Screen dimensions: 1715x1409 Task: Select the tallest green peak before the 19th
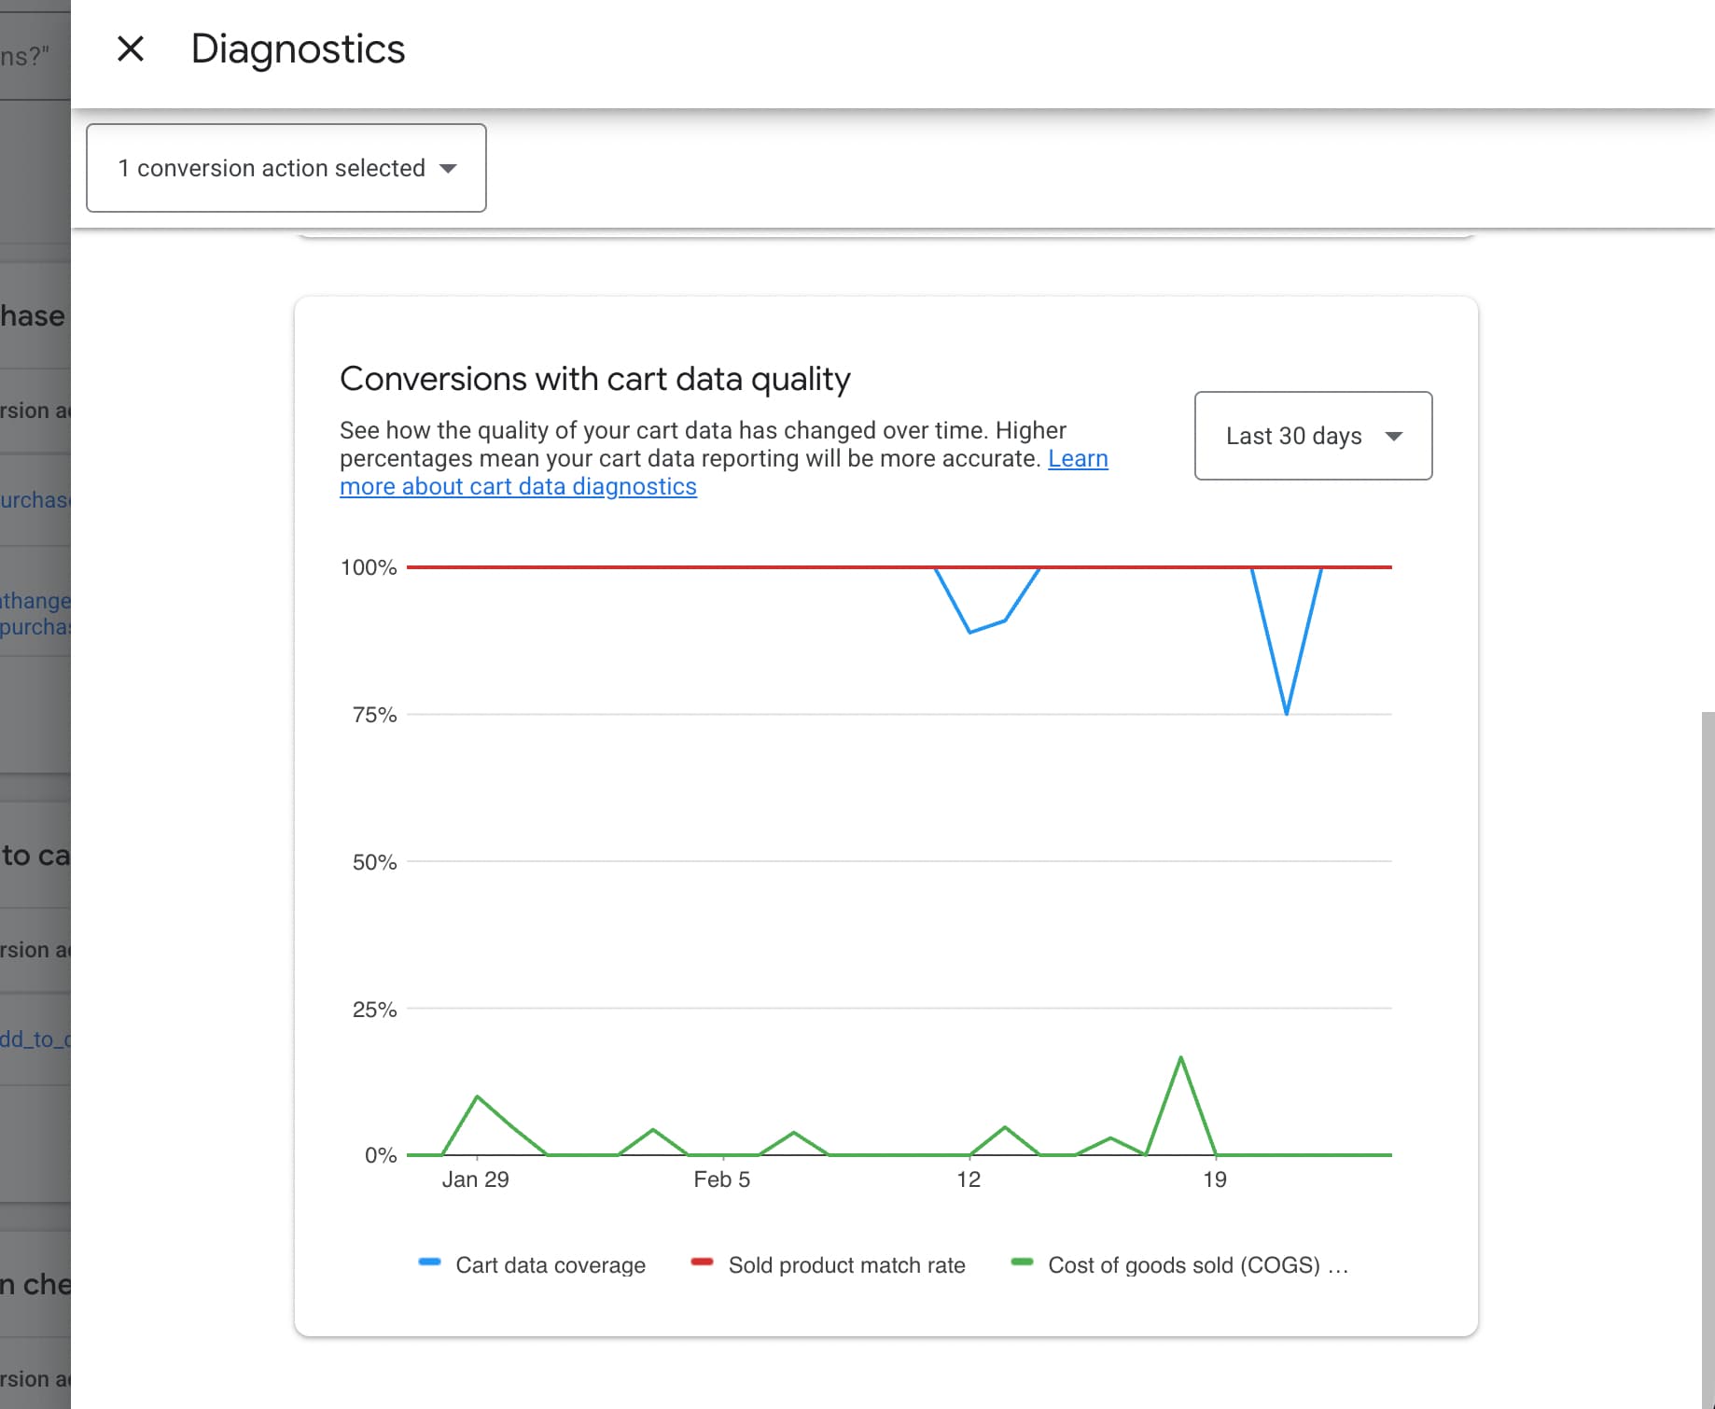pos(1180,1057)
